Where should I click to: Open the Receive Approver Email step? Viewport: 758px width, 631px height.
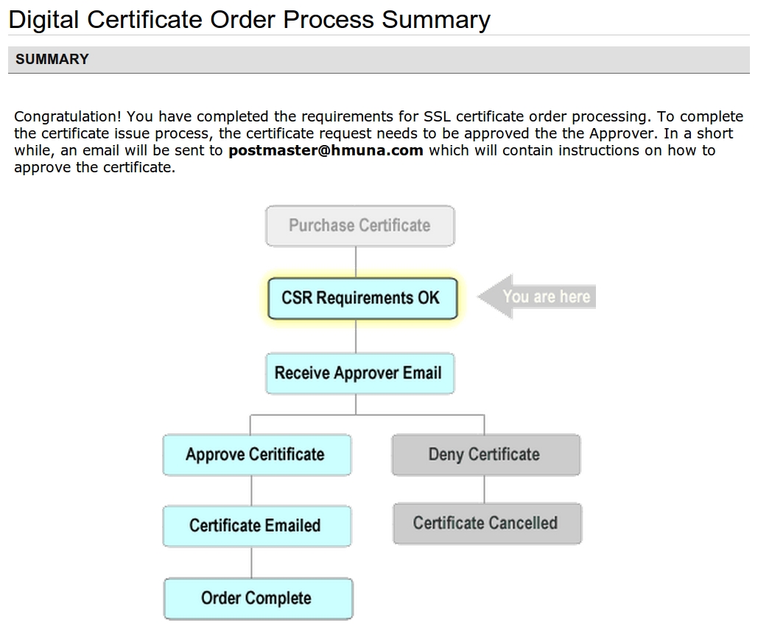click(359, 373)
